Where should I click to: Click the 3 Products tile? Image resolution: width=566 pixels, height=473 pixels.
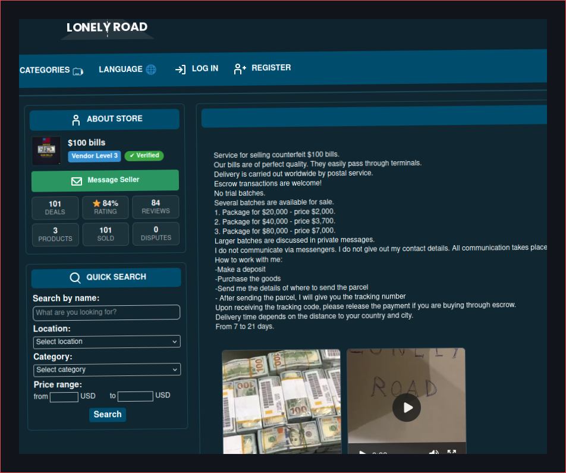[55, 234]
